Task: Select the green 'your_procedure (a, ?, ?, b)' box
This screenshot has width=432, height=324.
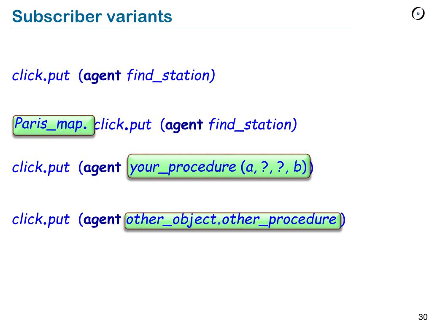Action: click(219, 167)
